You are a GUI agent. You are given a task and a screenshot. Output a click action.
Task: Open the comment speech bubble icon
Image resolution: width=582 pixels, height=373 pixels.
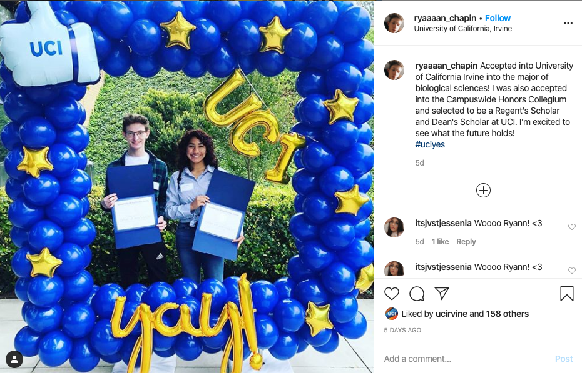[x=417, y=294]
